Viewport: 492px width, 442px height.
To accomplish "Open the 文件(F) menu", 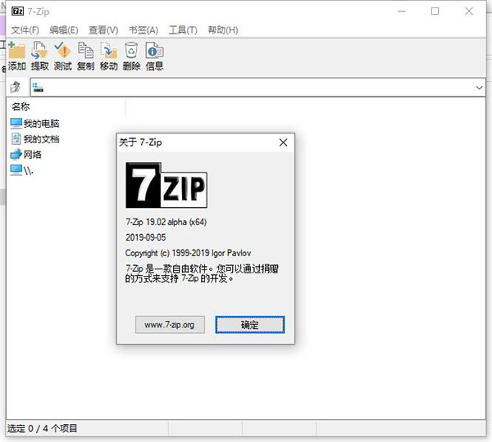I will [25, 30].
